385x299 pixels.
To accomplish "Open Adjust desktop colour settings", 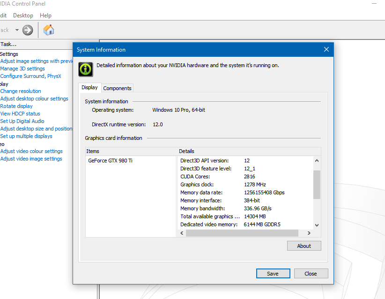I will [34, 99].
